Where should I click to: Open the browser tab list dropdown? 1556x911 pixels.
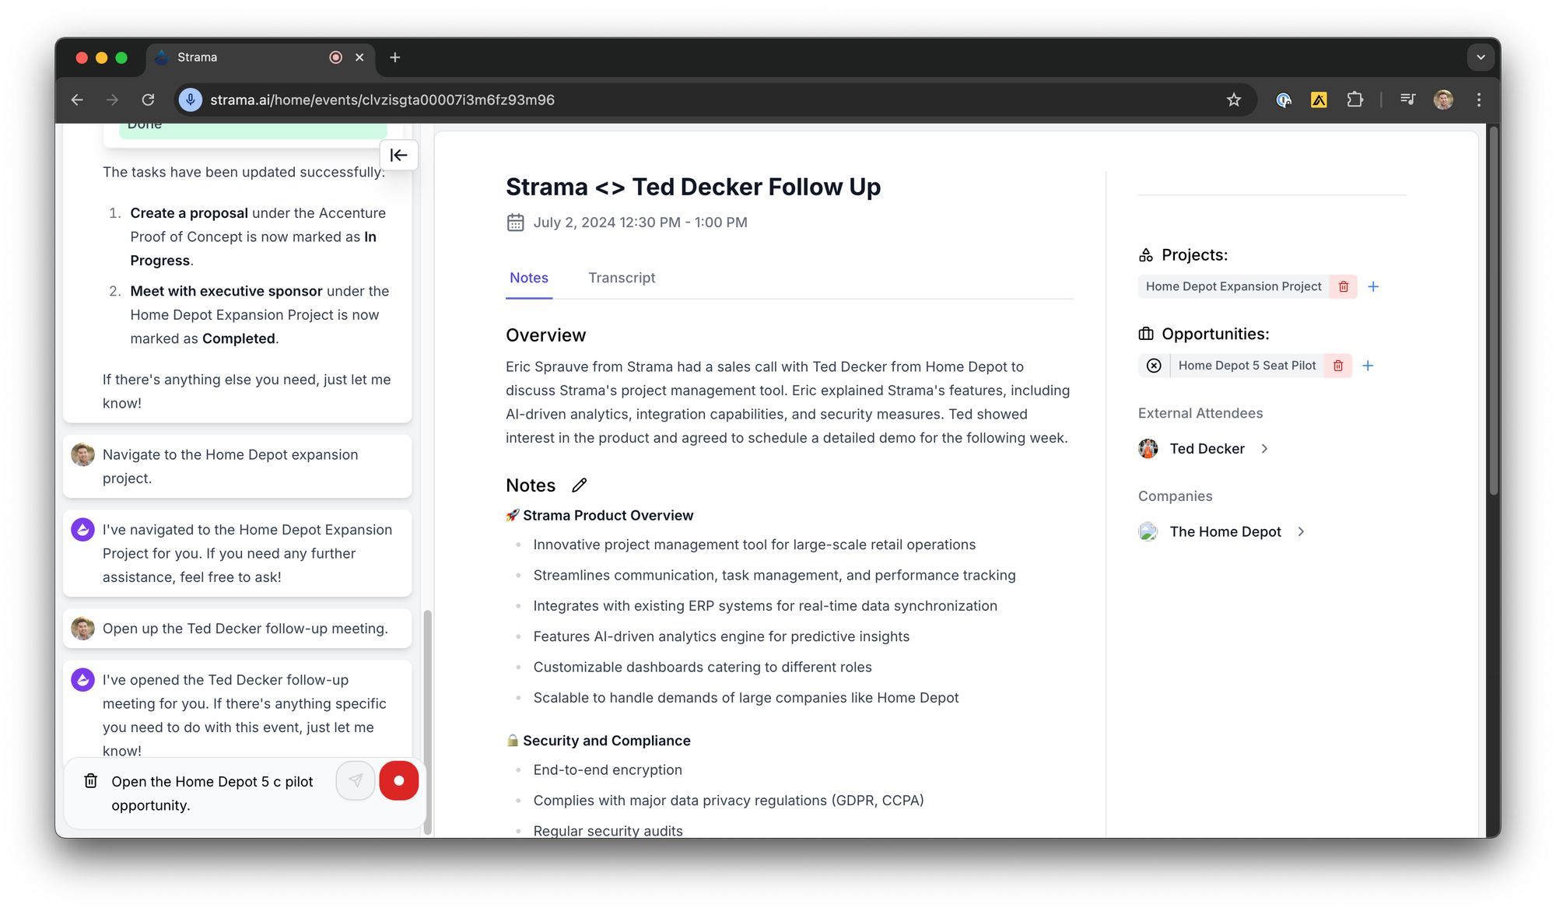[1481, 58]
